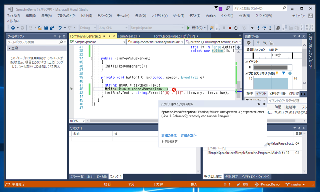
Task: Click the current statement arrow in margin
Action: click(x=72, y=89)
